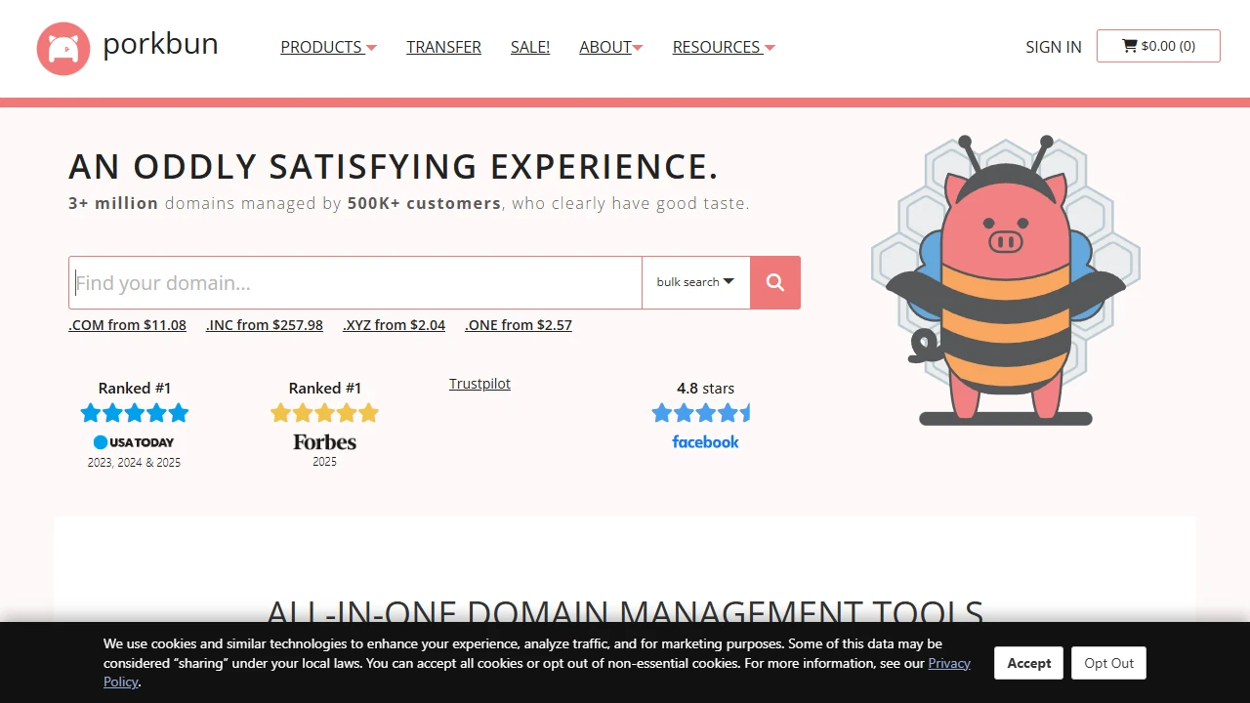Click the .XYZ from $2.04 link
Image resolution: width=1250 pixels, height=703 pixels.
click(394, 324)
